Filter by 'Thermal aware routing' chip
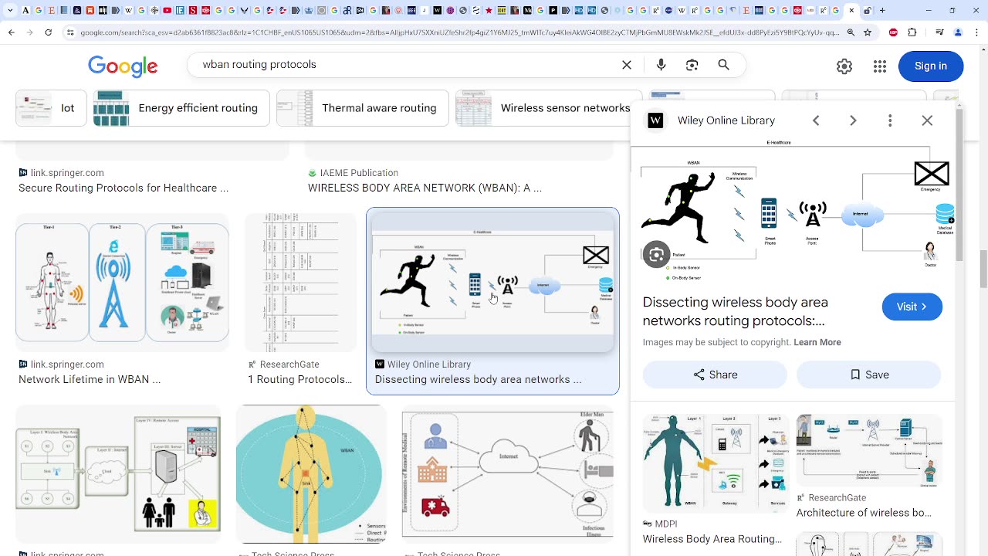This screenshot has width=988, height=556. coord(363,108)
